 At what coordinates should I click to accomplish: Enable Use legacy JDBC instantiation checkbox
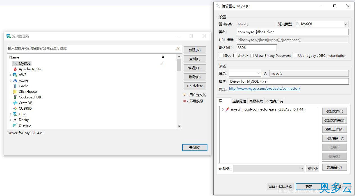click(295, 56)
